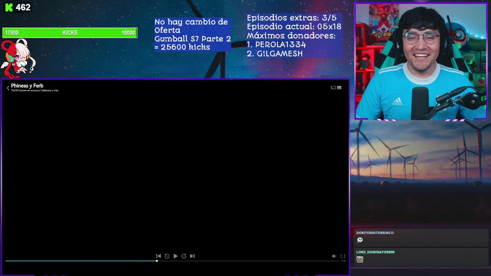
Task: Click the streamer webcam feed
Action: tap(421, 61)
